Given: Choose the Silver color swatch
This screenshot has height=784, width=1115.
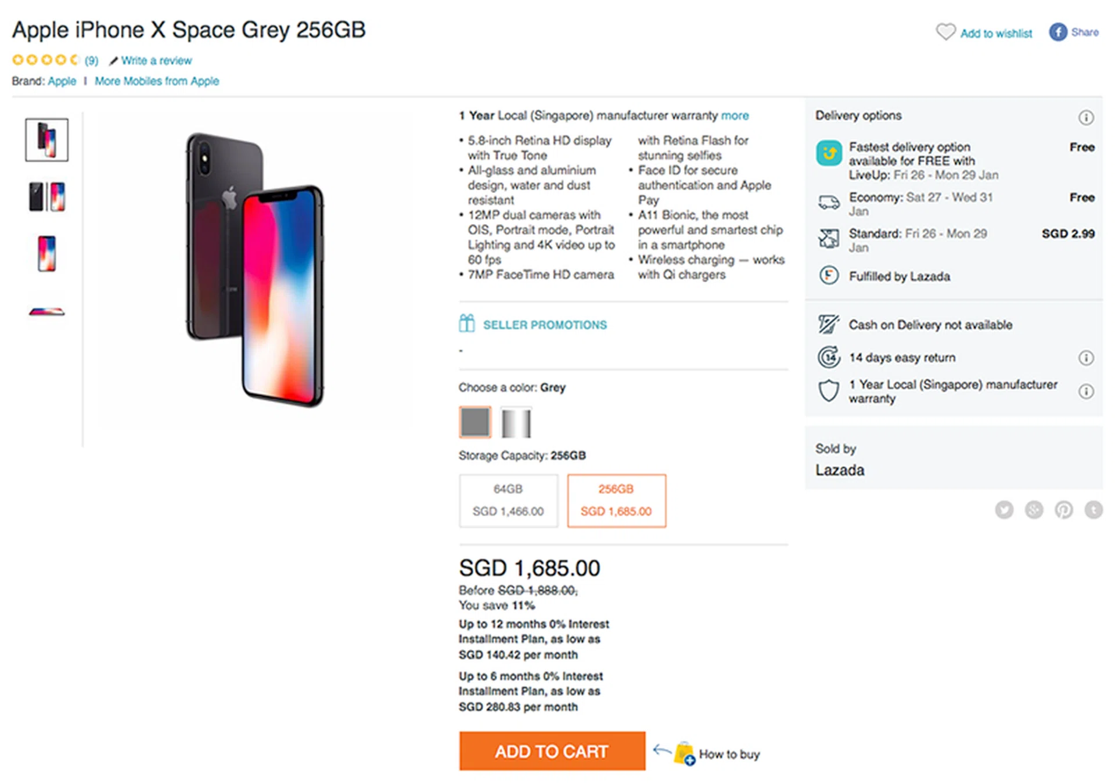Looking at the screenshot, I should click(x=516, y=422).
